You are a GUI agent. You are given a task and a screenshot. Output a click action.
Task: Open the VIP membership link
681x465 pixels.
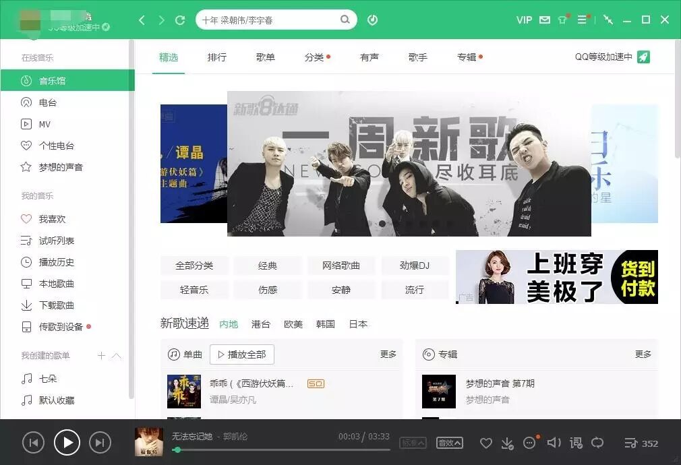(524, 20)
